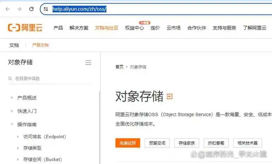Click the 对象存储 sidebar title

pos(20,62)
